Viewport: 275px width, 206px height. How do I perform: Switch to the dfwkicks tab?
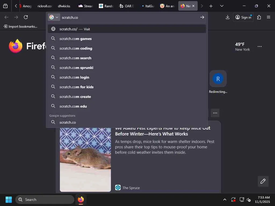click(x=64, y=6)
